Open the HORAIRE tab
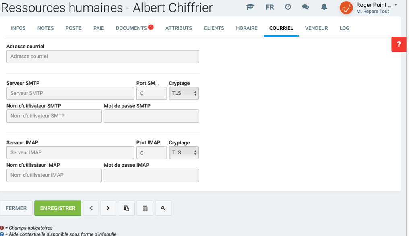 point(246,28)
